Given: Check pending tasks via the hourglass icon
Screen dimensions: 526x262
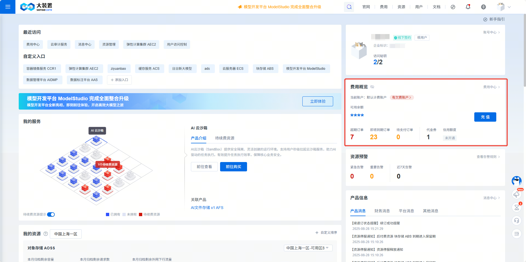Looking at the screenshot, I should (516, 207).
